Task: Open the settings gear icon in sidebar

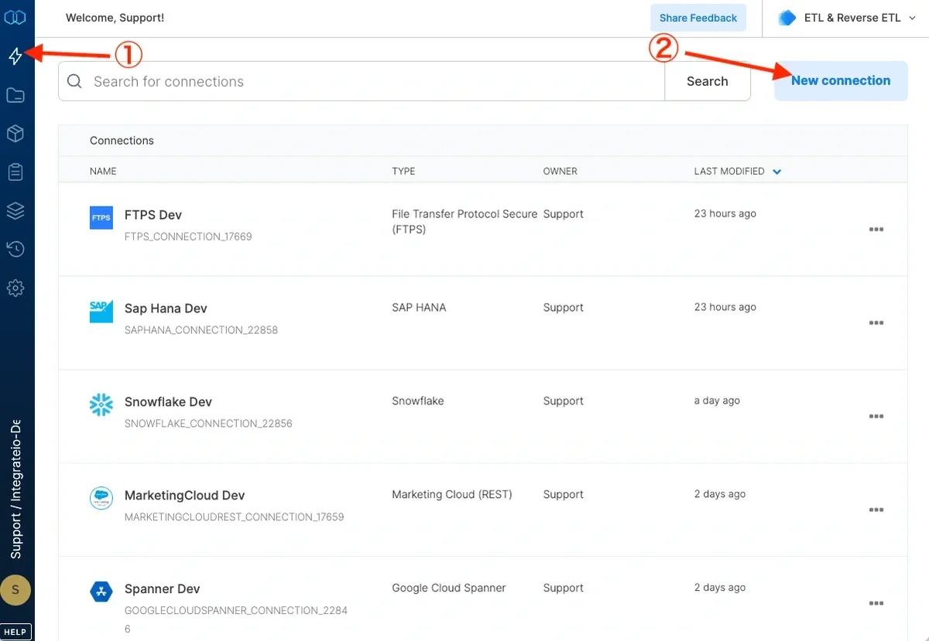Action: 16,288
